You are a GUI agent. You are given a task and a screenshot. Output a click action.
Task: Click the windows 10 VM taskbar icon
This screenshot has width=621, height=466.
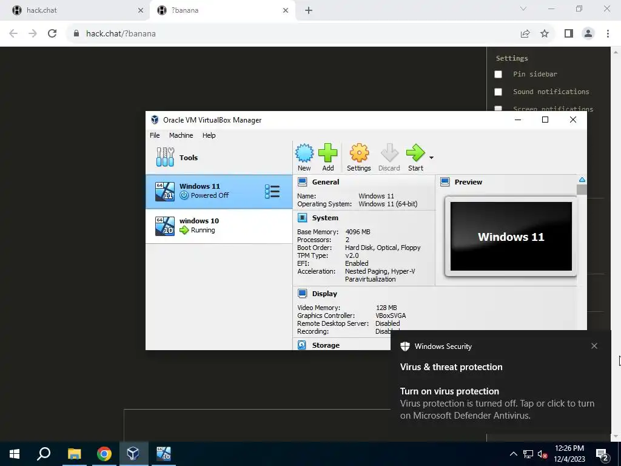(163, 454)
